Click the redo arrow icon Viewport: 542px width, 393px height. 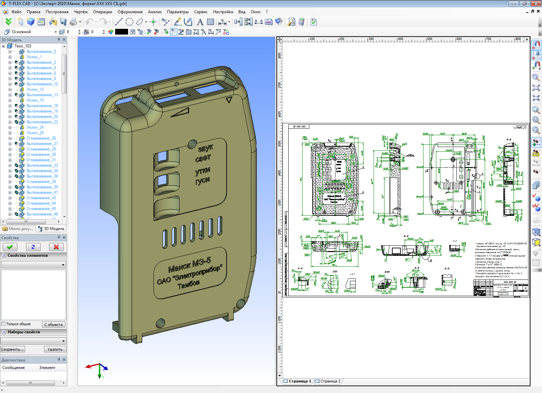tap(103, 22)
